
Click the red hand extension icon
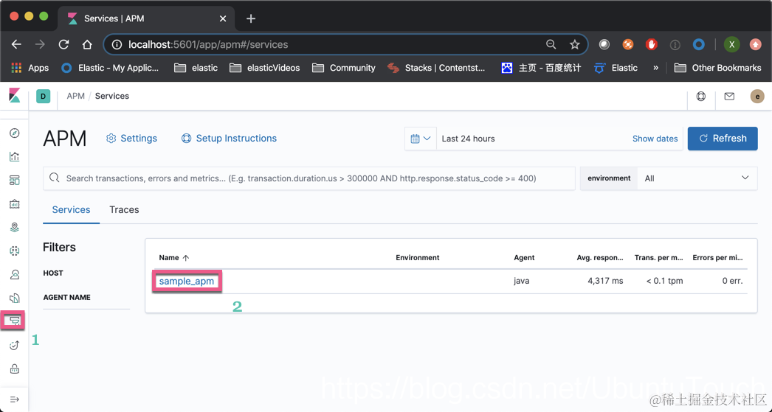click(x=652, y=44)
